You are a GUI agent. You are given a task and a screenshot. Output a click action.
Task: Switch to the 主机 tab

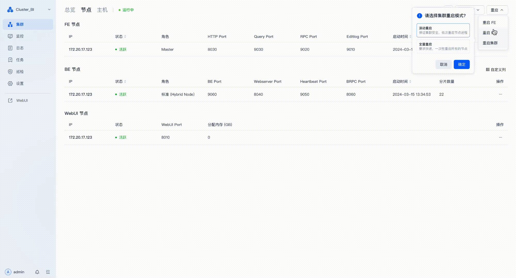coord(102,10)
